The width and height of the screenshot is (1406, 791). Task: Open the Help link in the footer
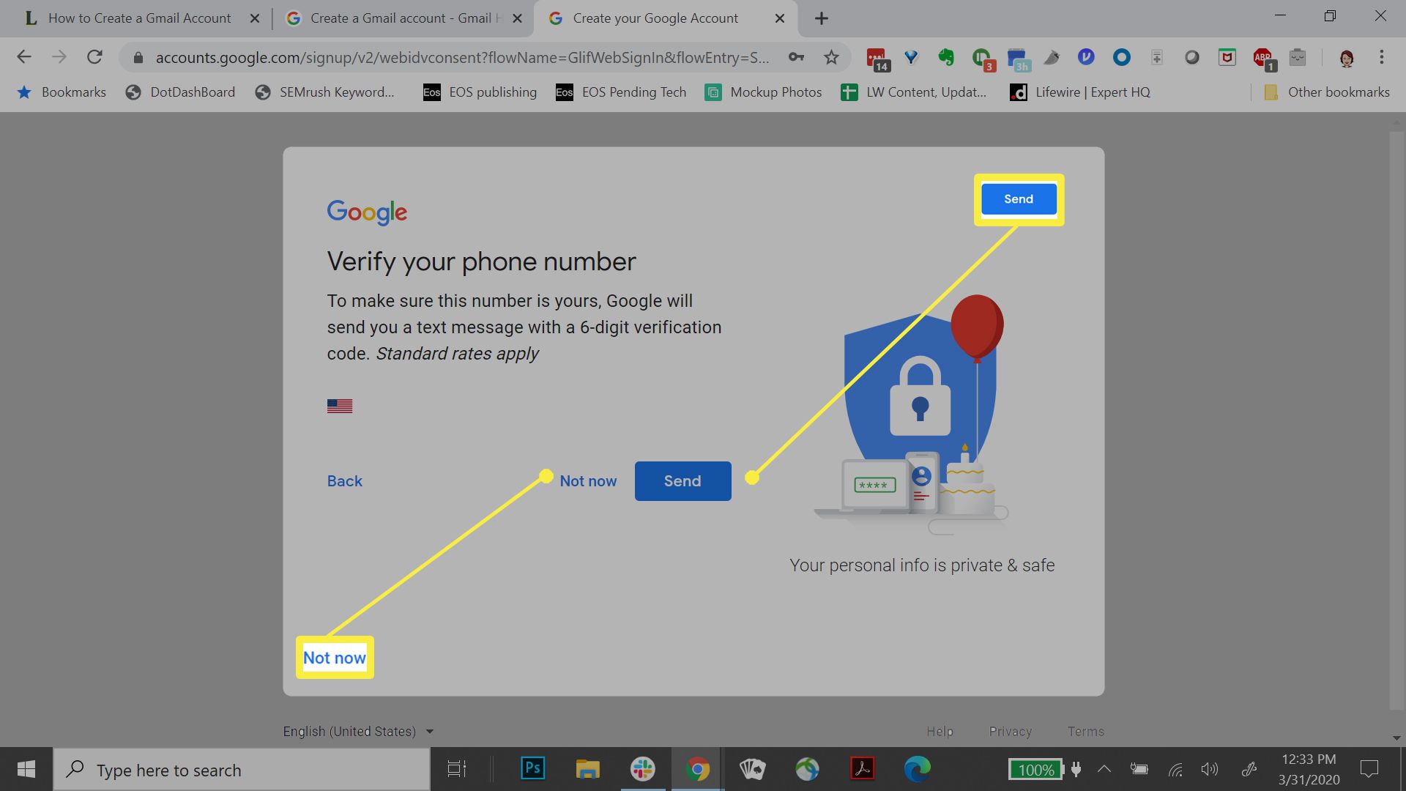click(x=940, y=732)
